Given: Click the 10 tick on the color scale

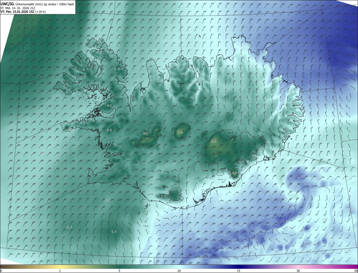Looking at the screenshot, I should [x=179, y=271].
